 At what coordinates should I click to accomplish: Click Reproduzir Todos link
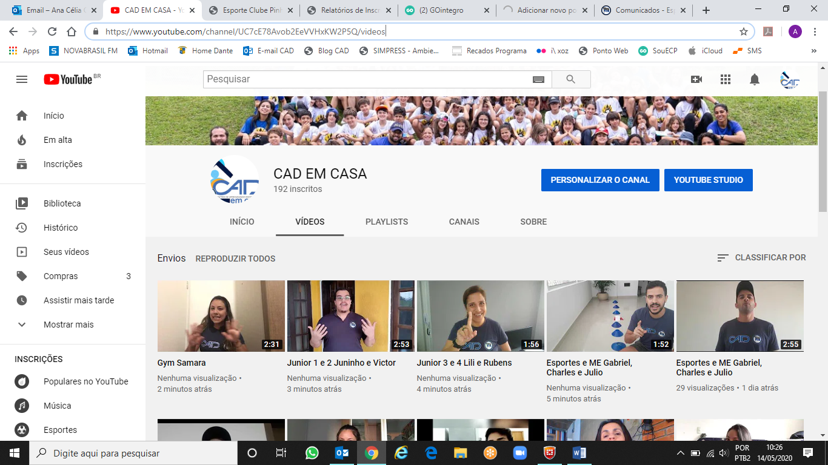point(235,259)
